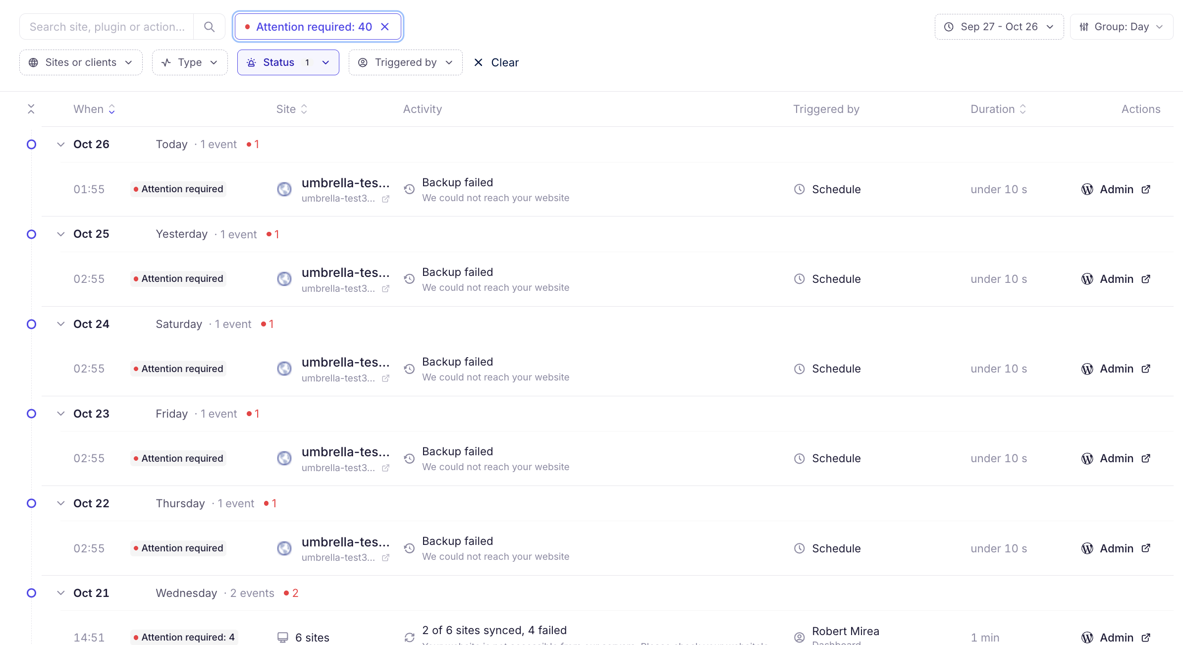This screenshot has width=1183, height=645.
Task: Click the timeline circle for Oct 26
Action: tap(31, 144)
